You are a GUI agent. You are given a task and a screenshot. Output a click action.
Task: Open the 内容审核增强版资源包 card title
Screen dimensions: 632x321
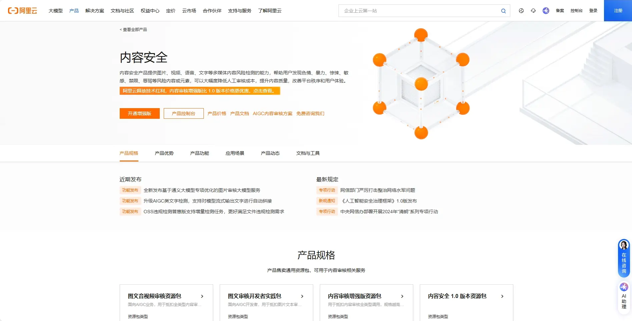(355, 296)
